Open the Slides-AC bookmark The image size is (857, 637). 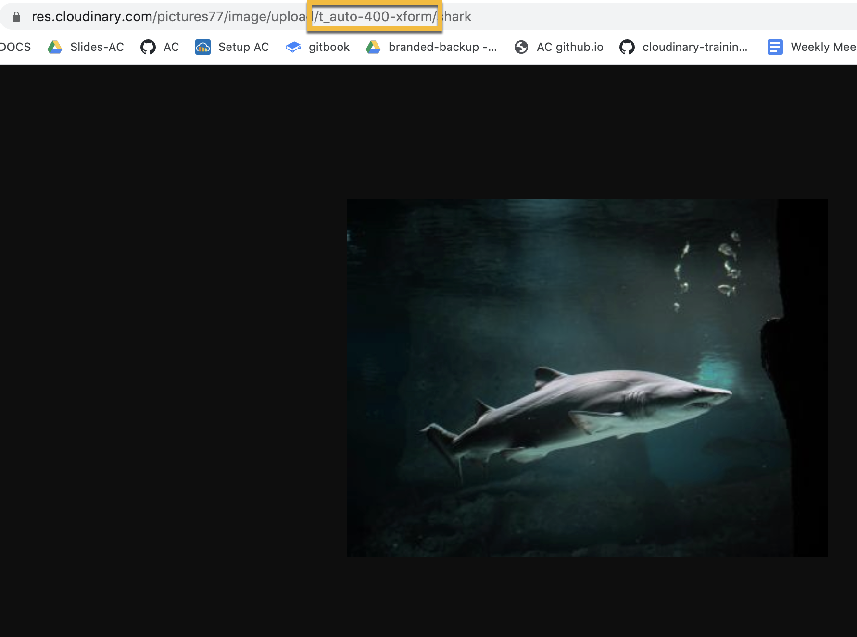86,47
